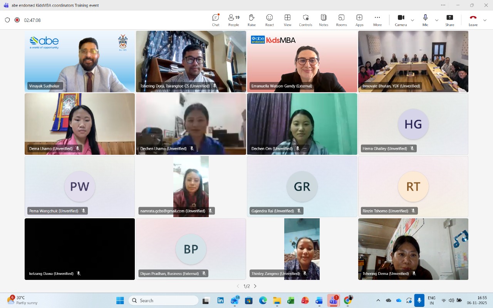Screen dimensions: 493x308
Task: Open the React emoji options
Action: (269, 20)
